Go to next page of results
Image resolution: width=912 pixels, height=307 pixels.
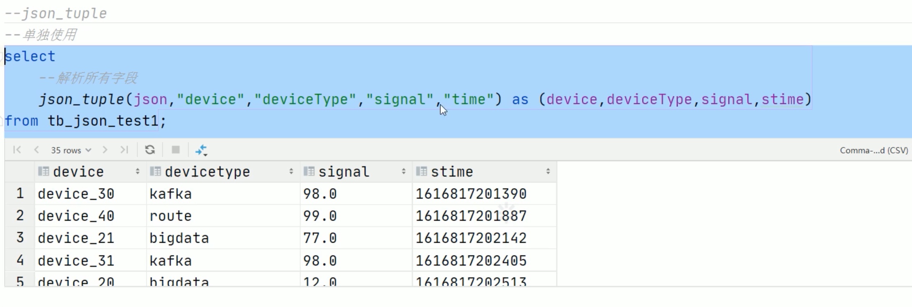click(105, 150)
